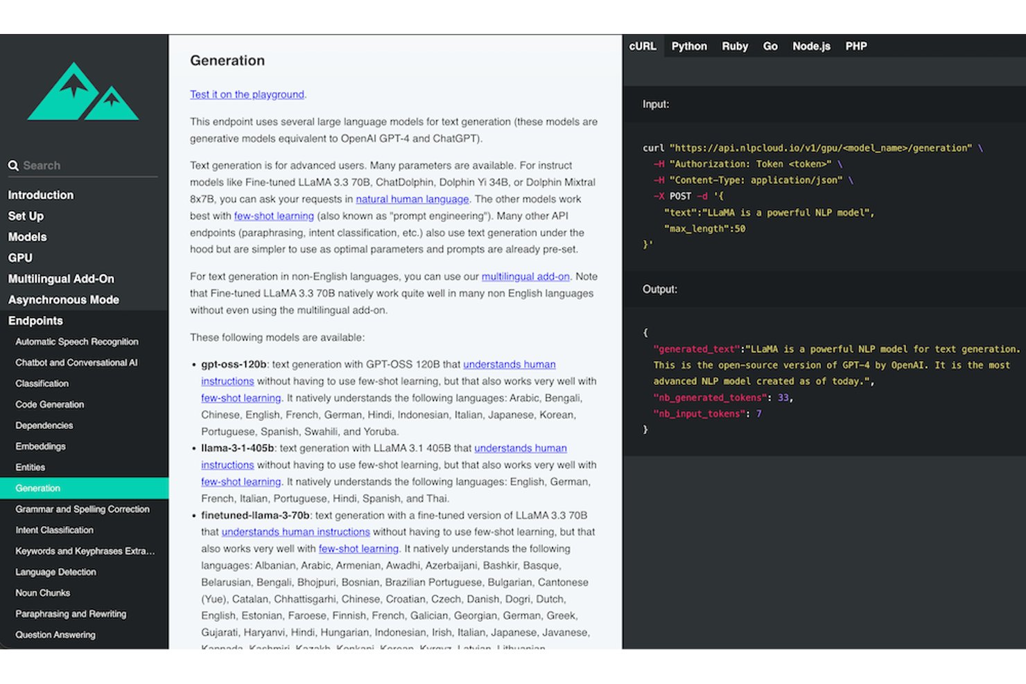This screenshot has width=1026, height=684.
Task: Switch to the cURL code tab
Action: point(643,46)
